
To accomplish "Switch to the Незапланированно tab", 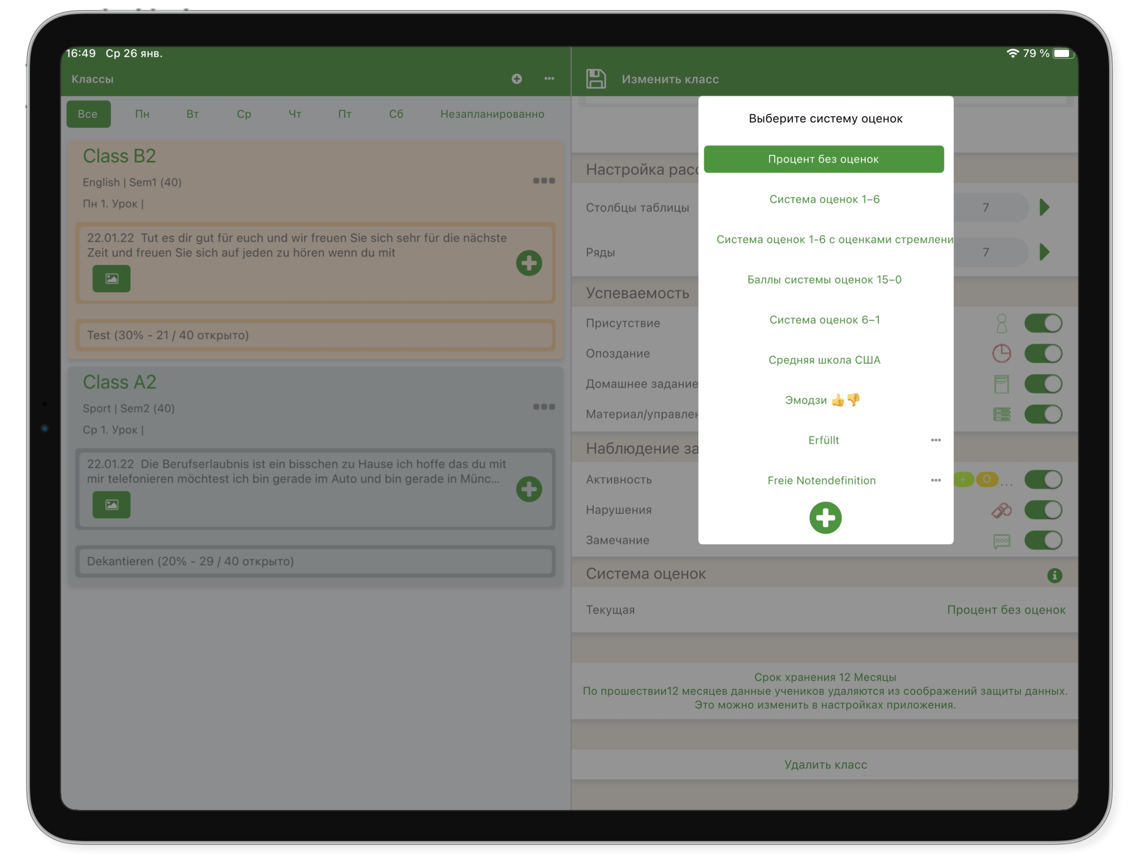I will click(492, 114).
